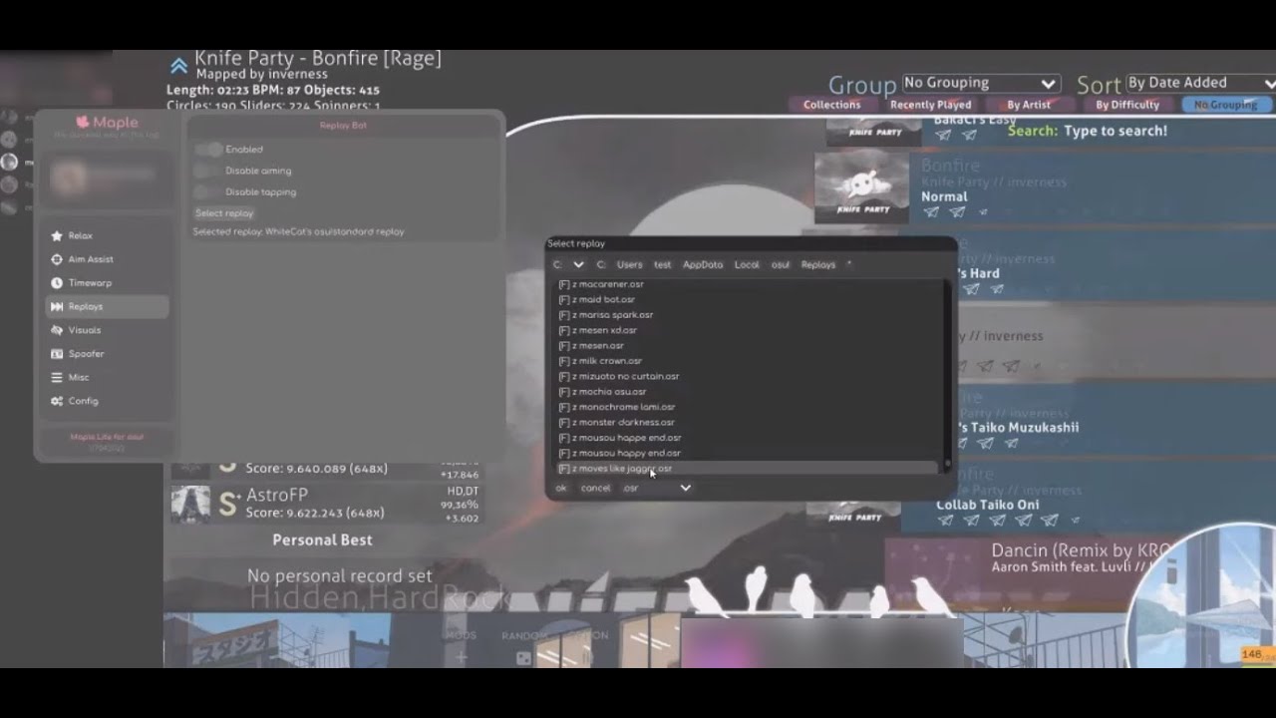The image size is (1276, 718).
Task: Select the z marisa spark.osr file
Action: pos(747,315)
